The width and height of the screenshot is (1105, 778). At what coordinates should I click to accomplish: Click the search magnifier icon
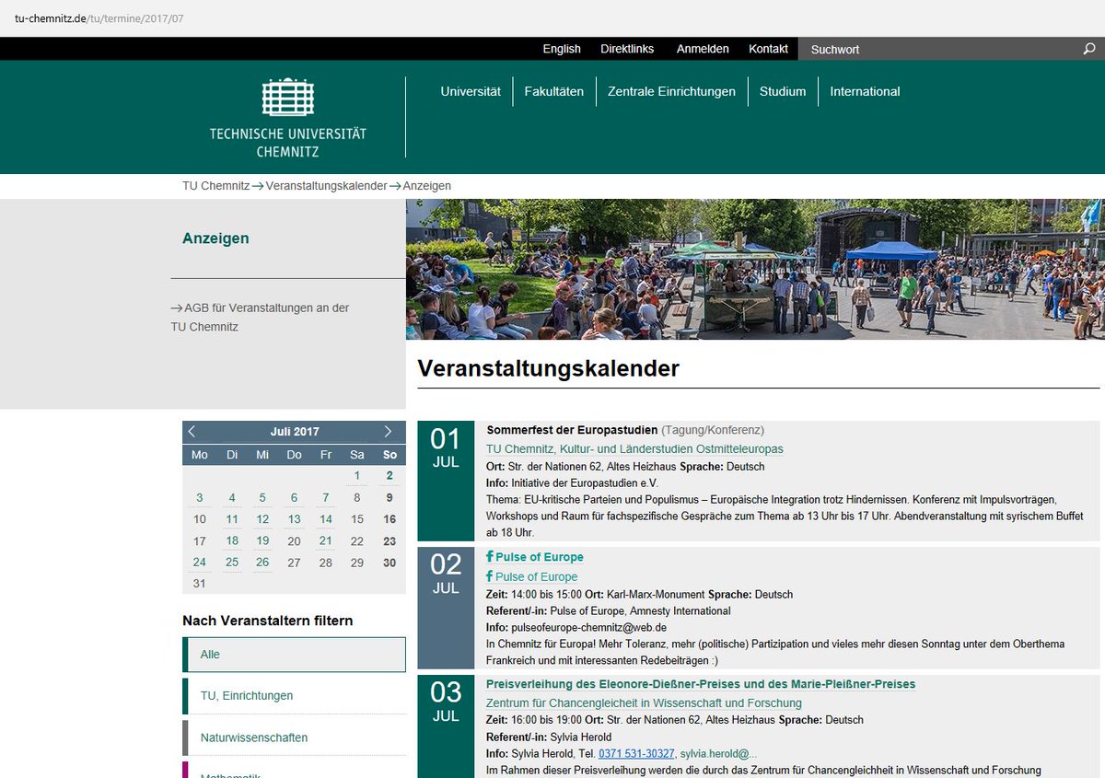coord(1089,49)
